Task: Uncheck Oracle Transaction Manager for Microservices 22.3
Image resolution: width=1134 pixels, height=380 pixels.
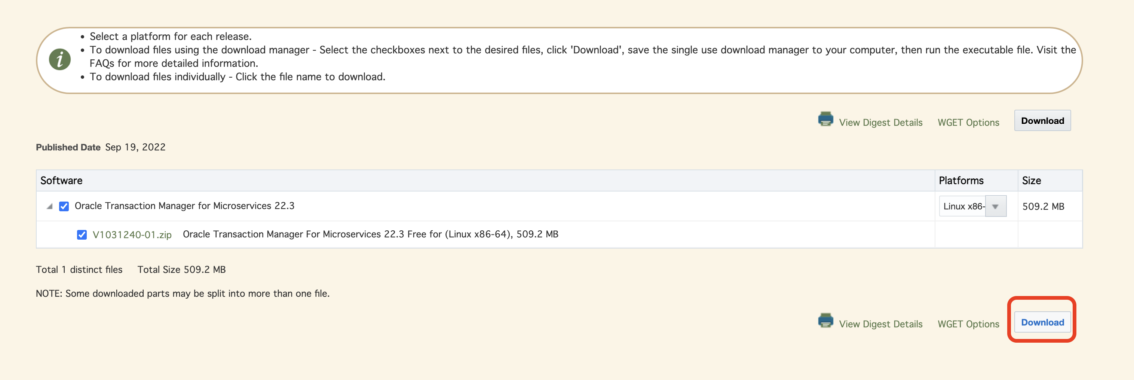Action: coord(64,206)
